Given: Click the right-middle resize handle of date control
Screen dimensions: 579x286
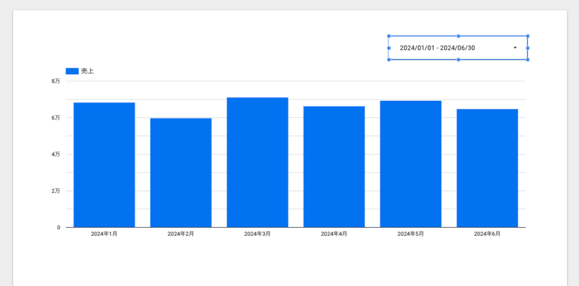Looking at the screenshot, I should 528,47.
